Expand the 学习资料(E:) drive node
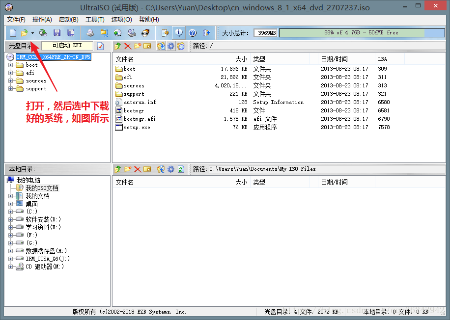 (11, 227)
